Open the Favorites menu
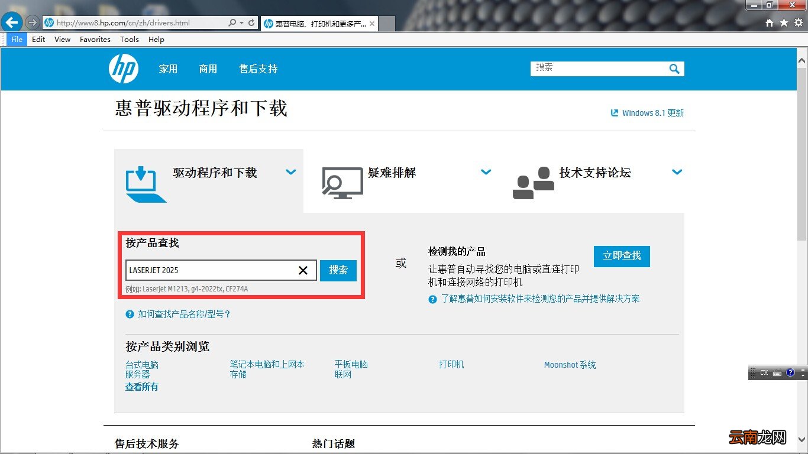The image size is (808, 454). [95, 40]
